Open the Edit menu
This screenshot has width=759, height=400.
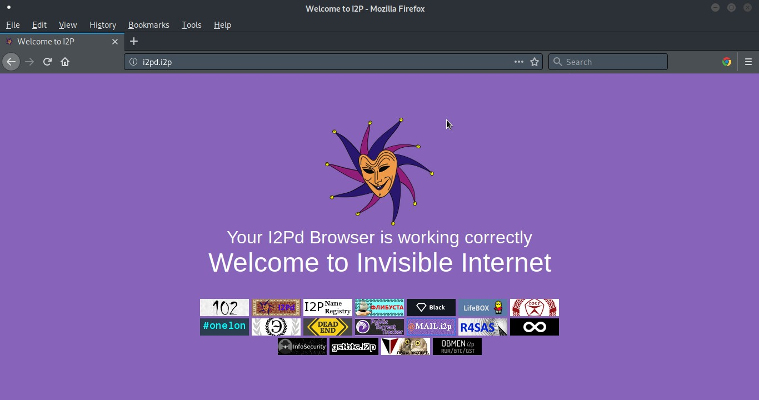click(x=39, y=25)
